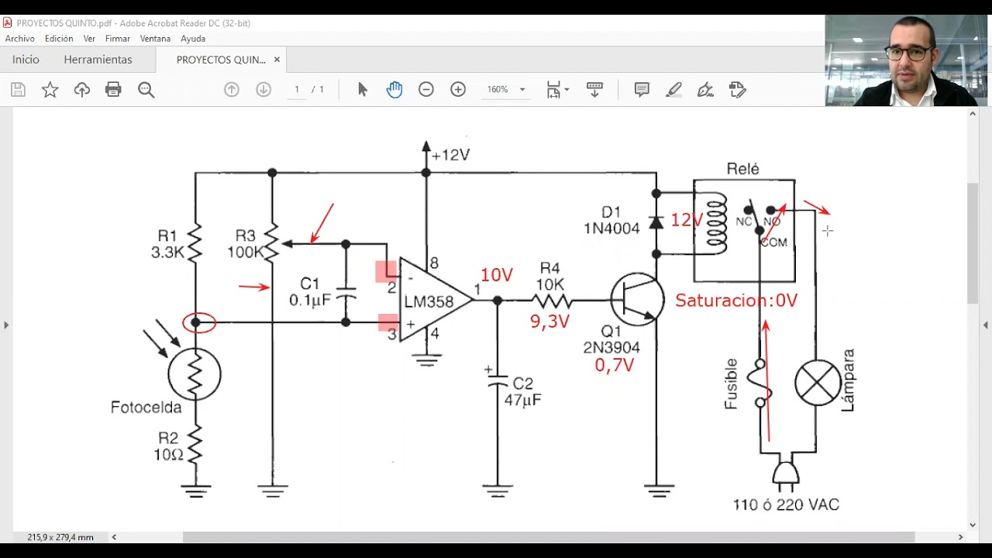Click the page number input field

pos(296,90)
